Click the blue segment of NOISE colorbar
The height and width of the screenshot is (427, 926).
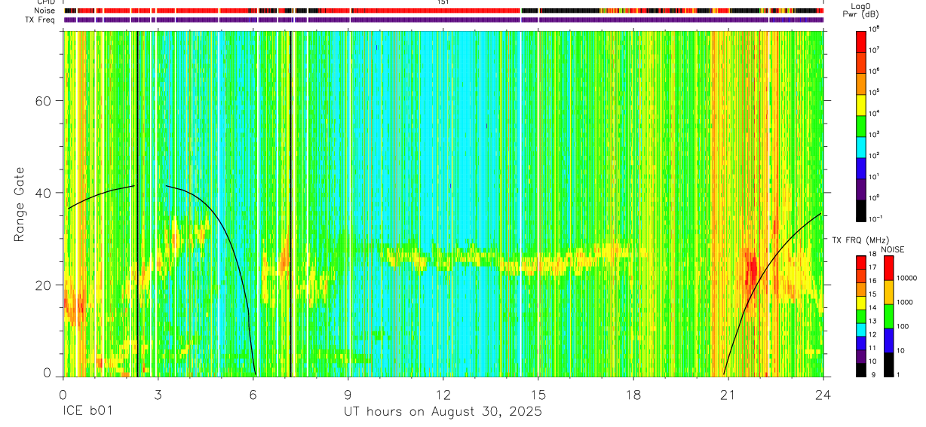pyautogui.click(x=888, y=340)
